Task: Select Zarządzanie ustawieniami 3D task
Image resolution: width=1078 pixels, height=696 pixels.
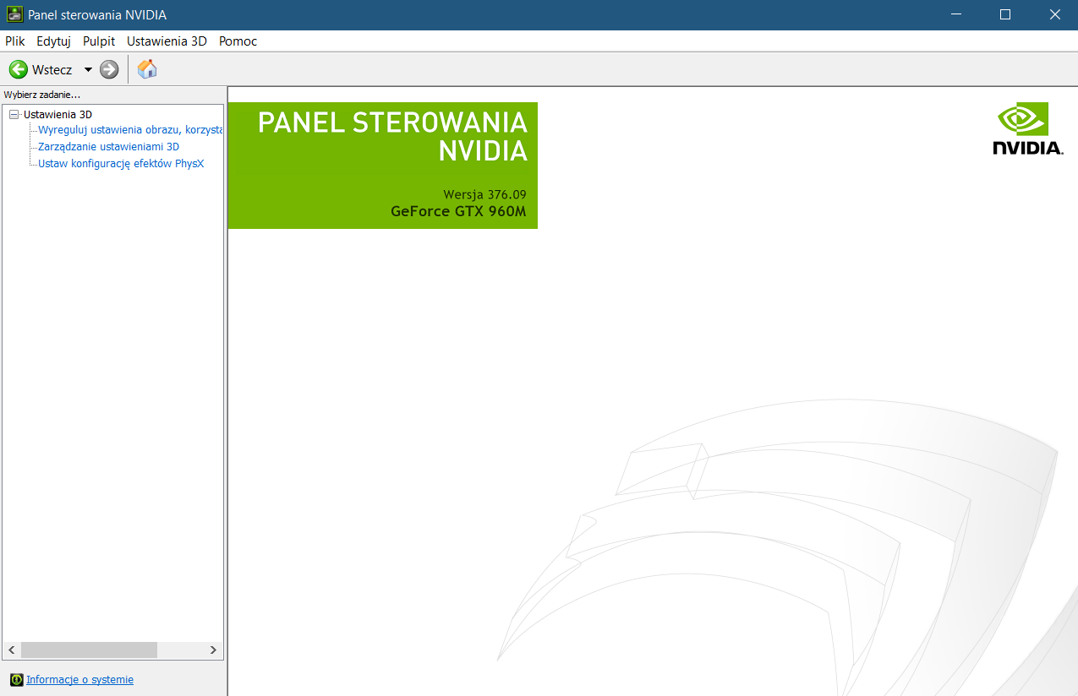Action: [x=108, y=146]
